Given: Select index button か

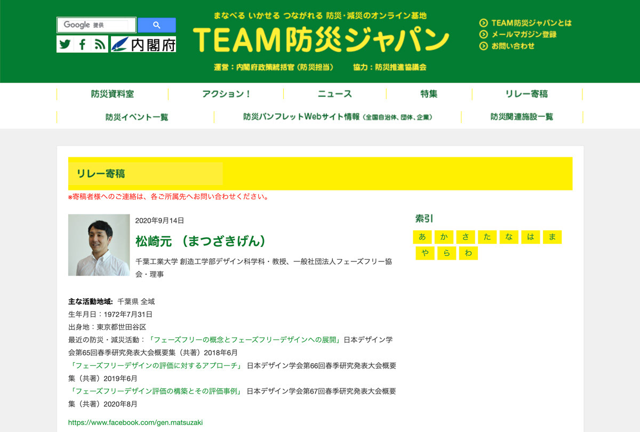Looking at the screenshot, I should [444, 237].
